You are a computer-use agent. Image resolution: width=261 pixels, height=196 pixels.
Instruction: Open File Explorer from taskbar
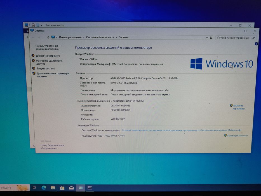pos(53,188)
